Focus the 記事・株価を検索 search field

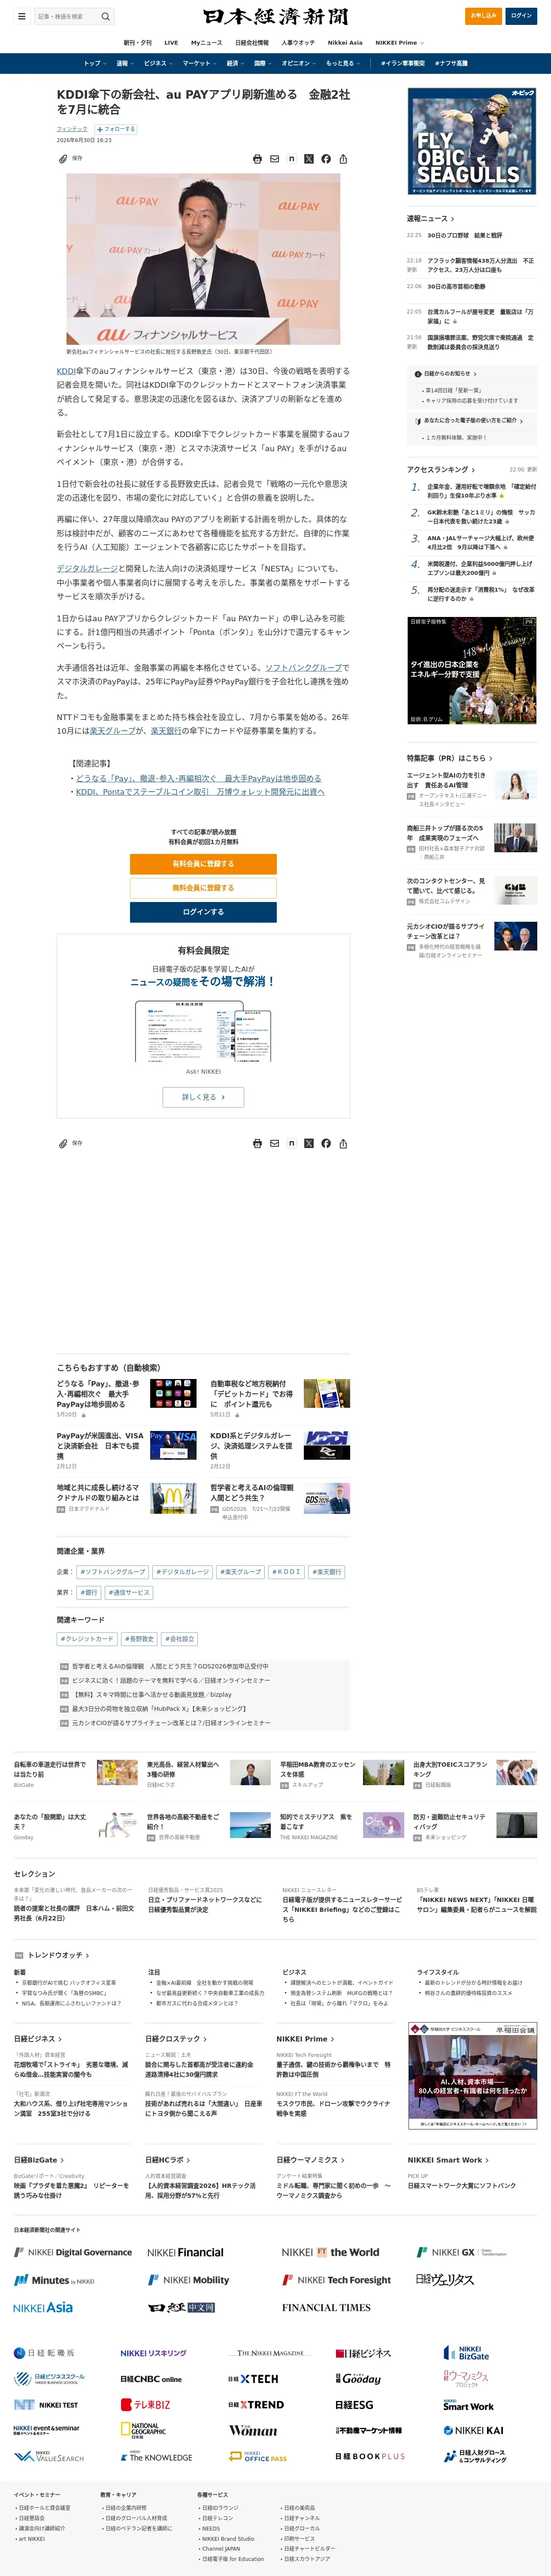click(x=67, y=16)
